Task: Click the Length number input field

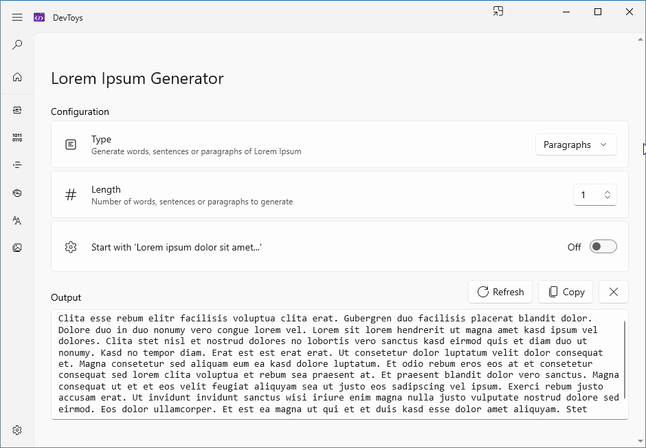Action: tap(595, 195)
